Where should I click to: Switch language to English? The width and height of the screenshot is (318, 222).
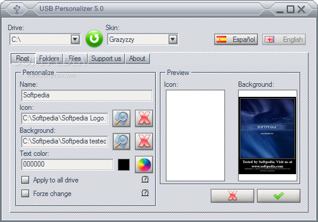284,39
